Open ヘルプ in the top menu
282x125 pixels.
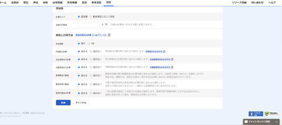(272, 2)
